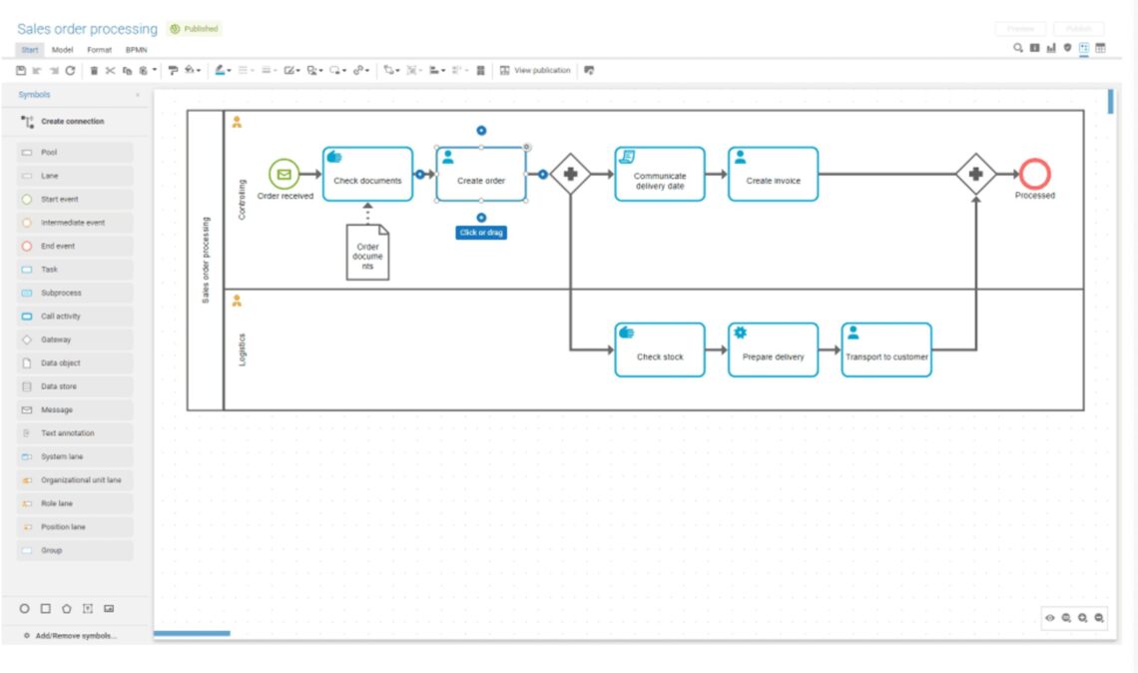Click the refresh circular arrow icon
This screenshot has width=1138, height=673.
point(70,71)
